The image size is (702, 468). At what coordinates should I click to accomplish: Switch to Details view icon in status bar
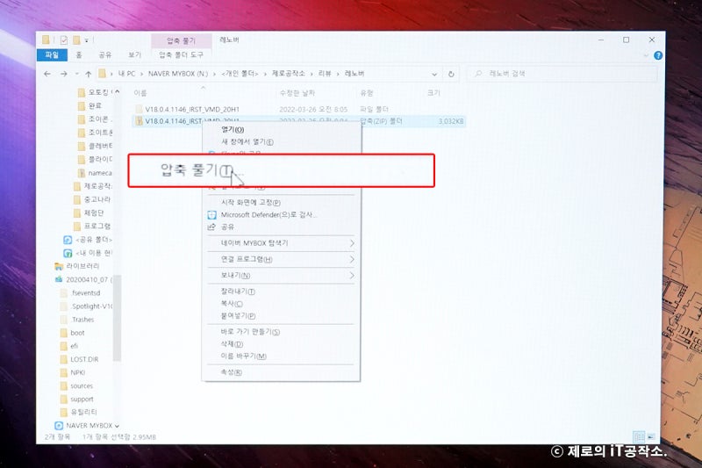(639, 436)
